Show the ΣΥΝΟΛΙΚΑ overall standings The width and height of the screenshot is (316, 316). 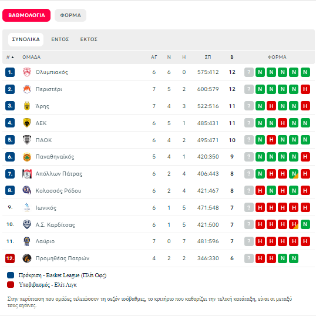tap(26, 39)
